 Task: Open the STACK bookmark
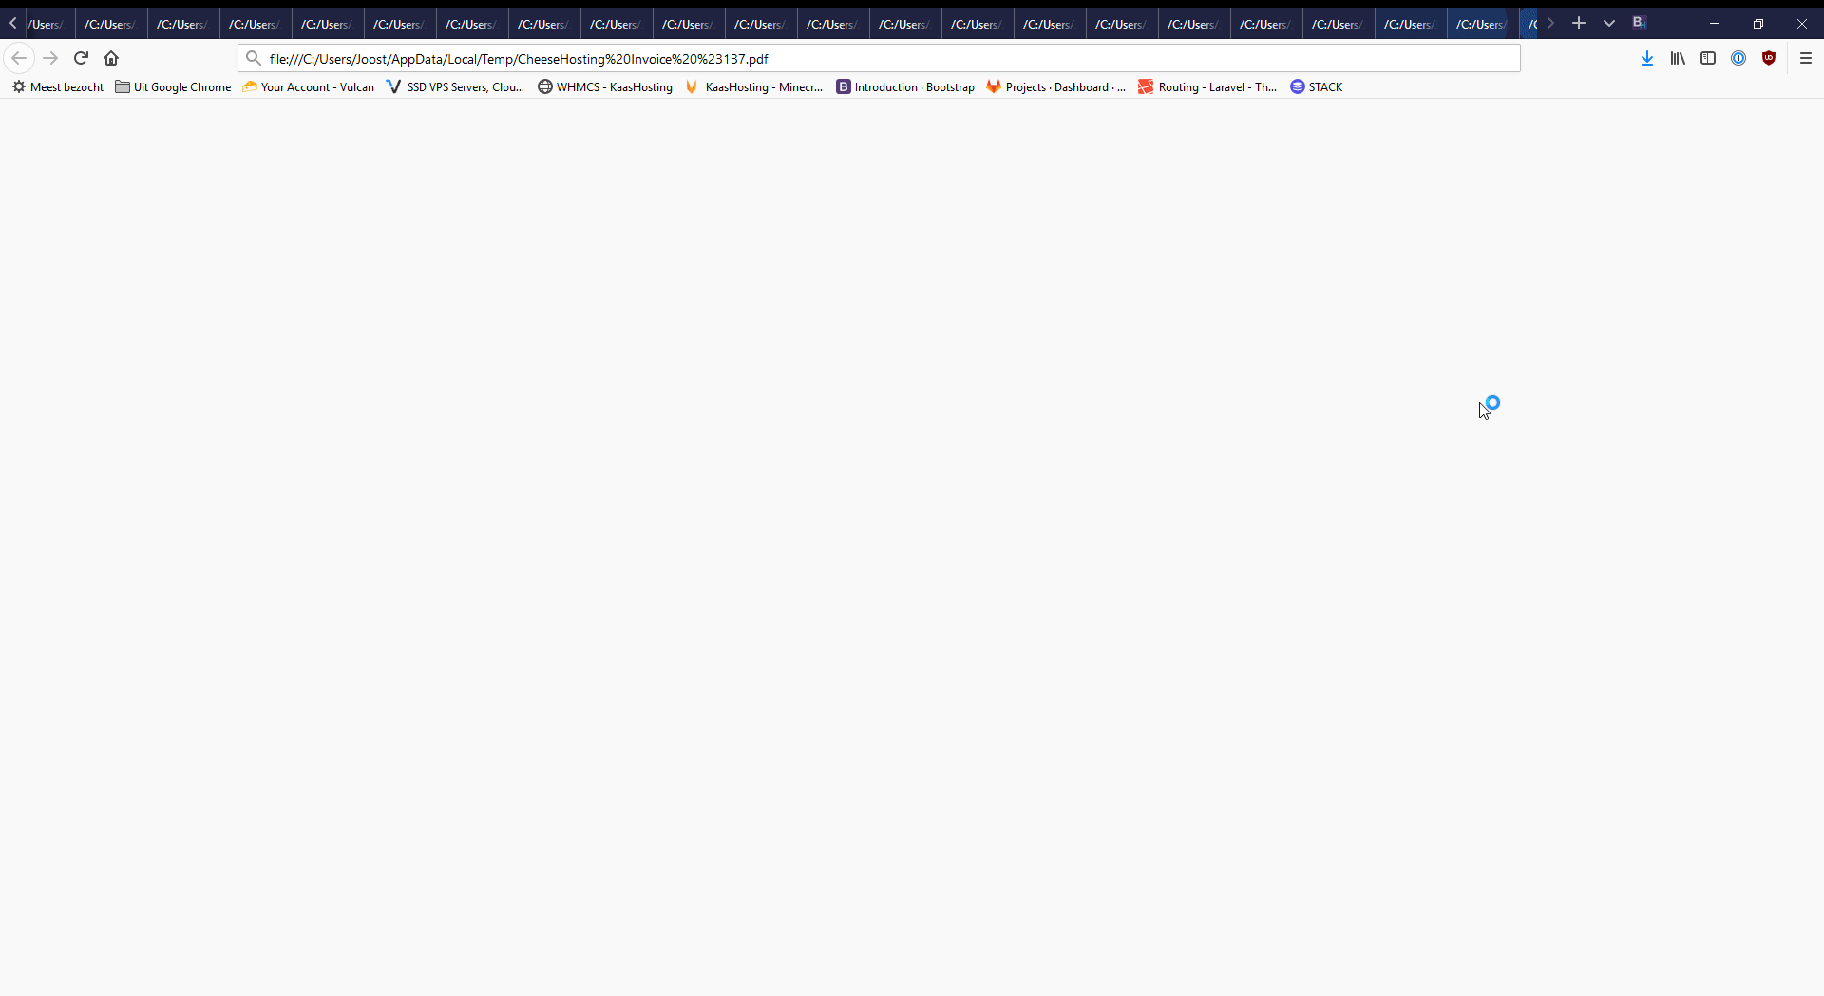pyautogui.click(x=1317, y=86)
